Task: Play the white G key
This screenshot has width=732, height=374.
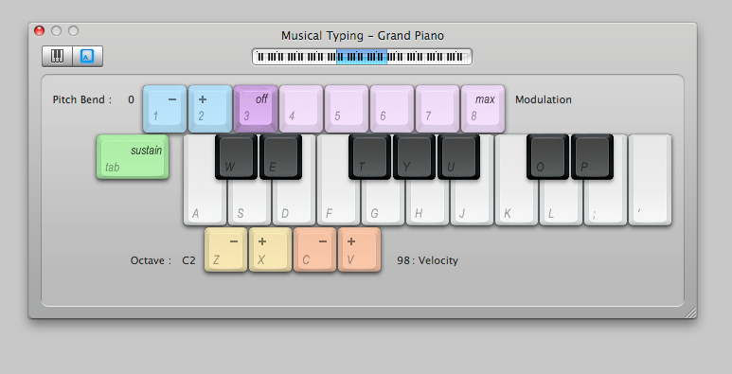Action: (x=383, y=204)
